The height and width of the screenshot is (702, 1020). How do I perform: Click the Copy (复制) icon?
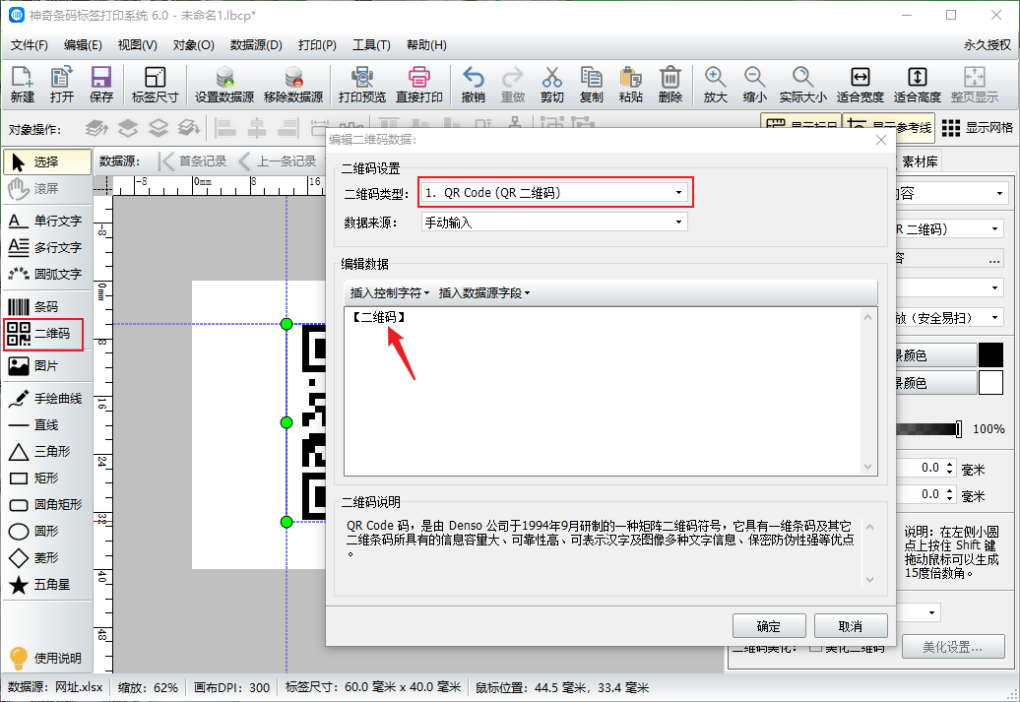click(592, 85)
